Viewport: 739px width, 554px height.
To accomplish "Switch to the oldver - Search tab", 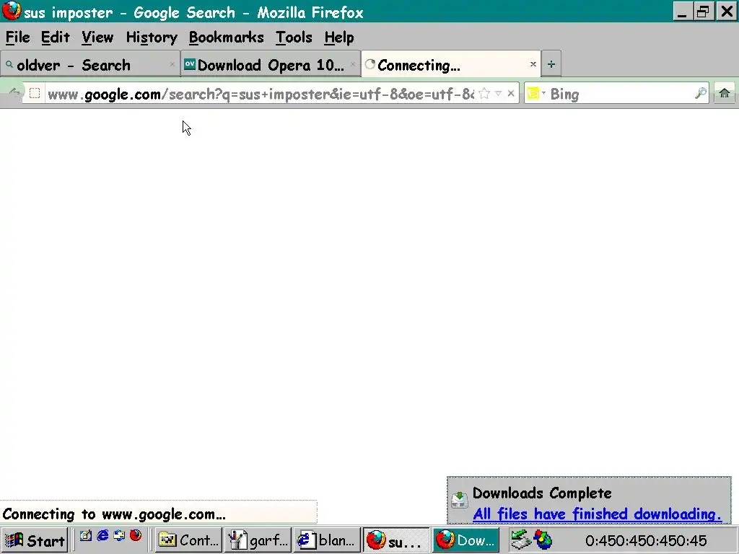I will (x=90, y=64).
